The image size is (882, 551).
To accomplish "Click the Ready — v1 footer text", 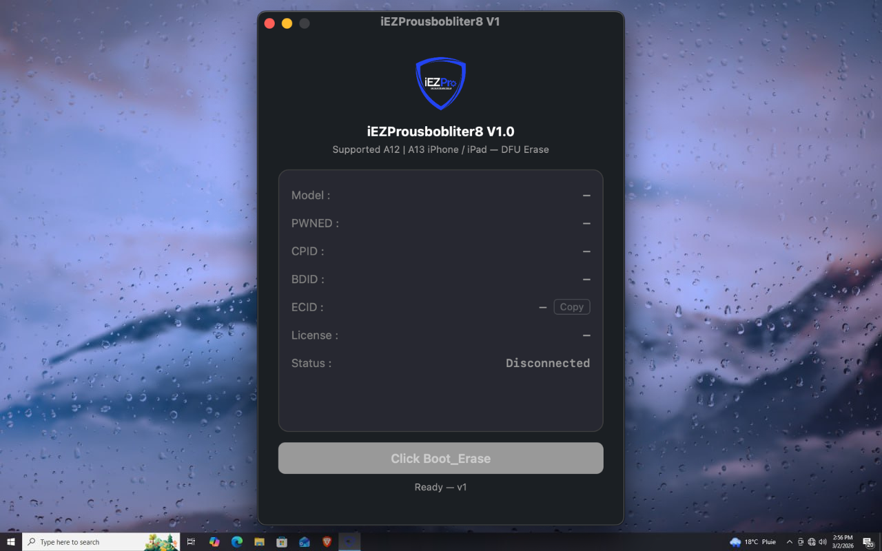I will (x=440, y=487).
